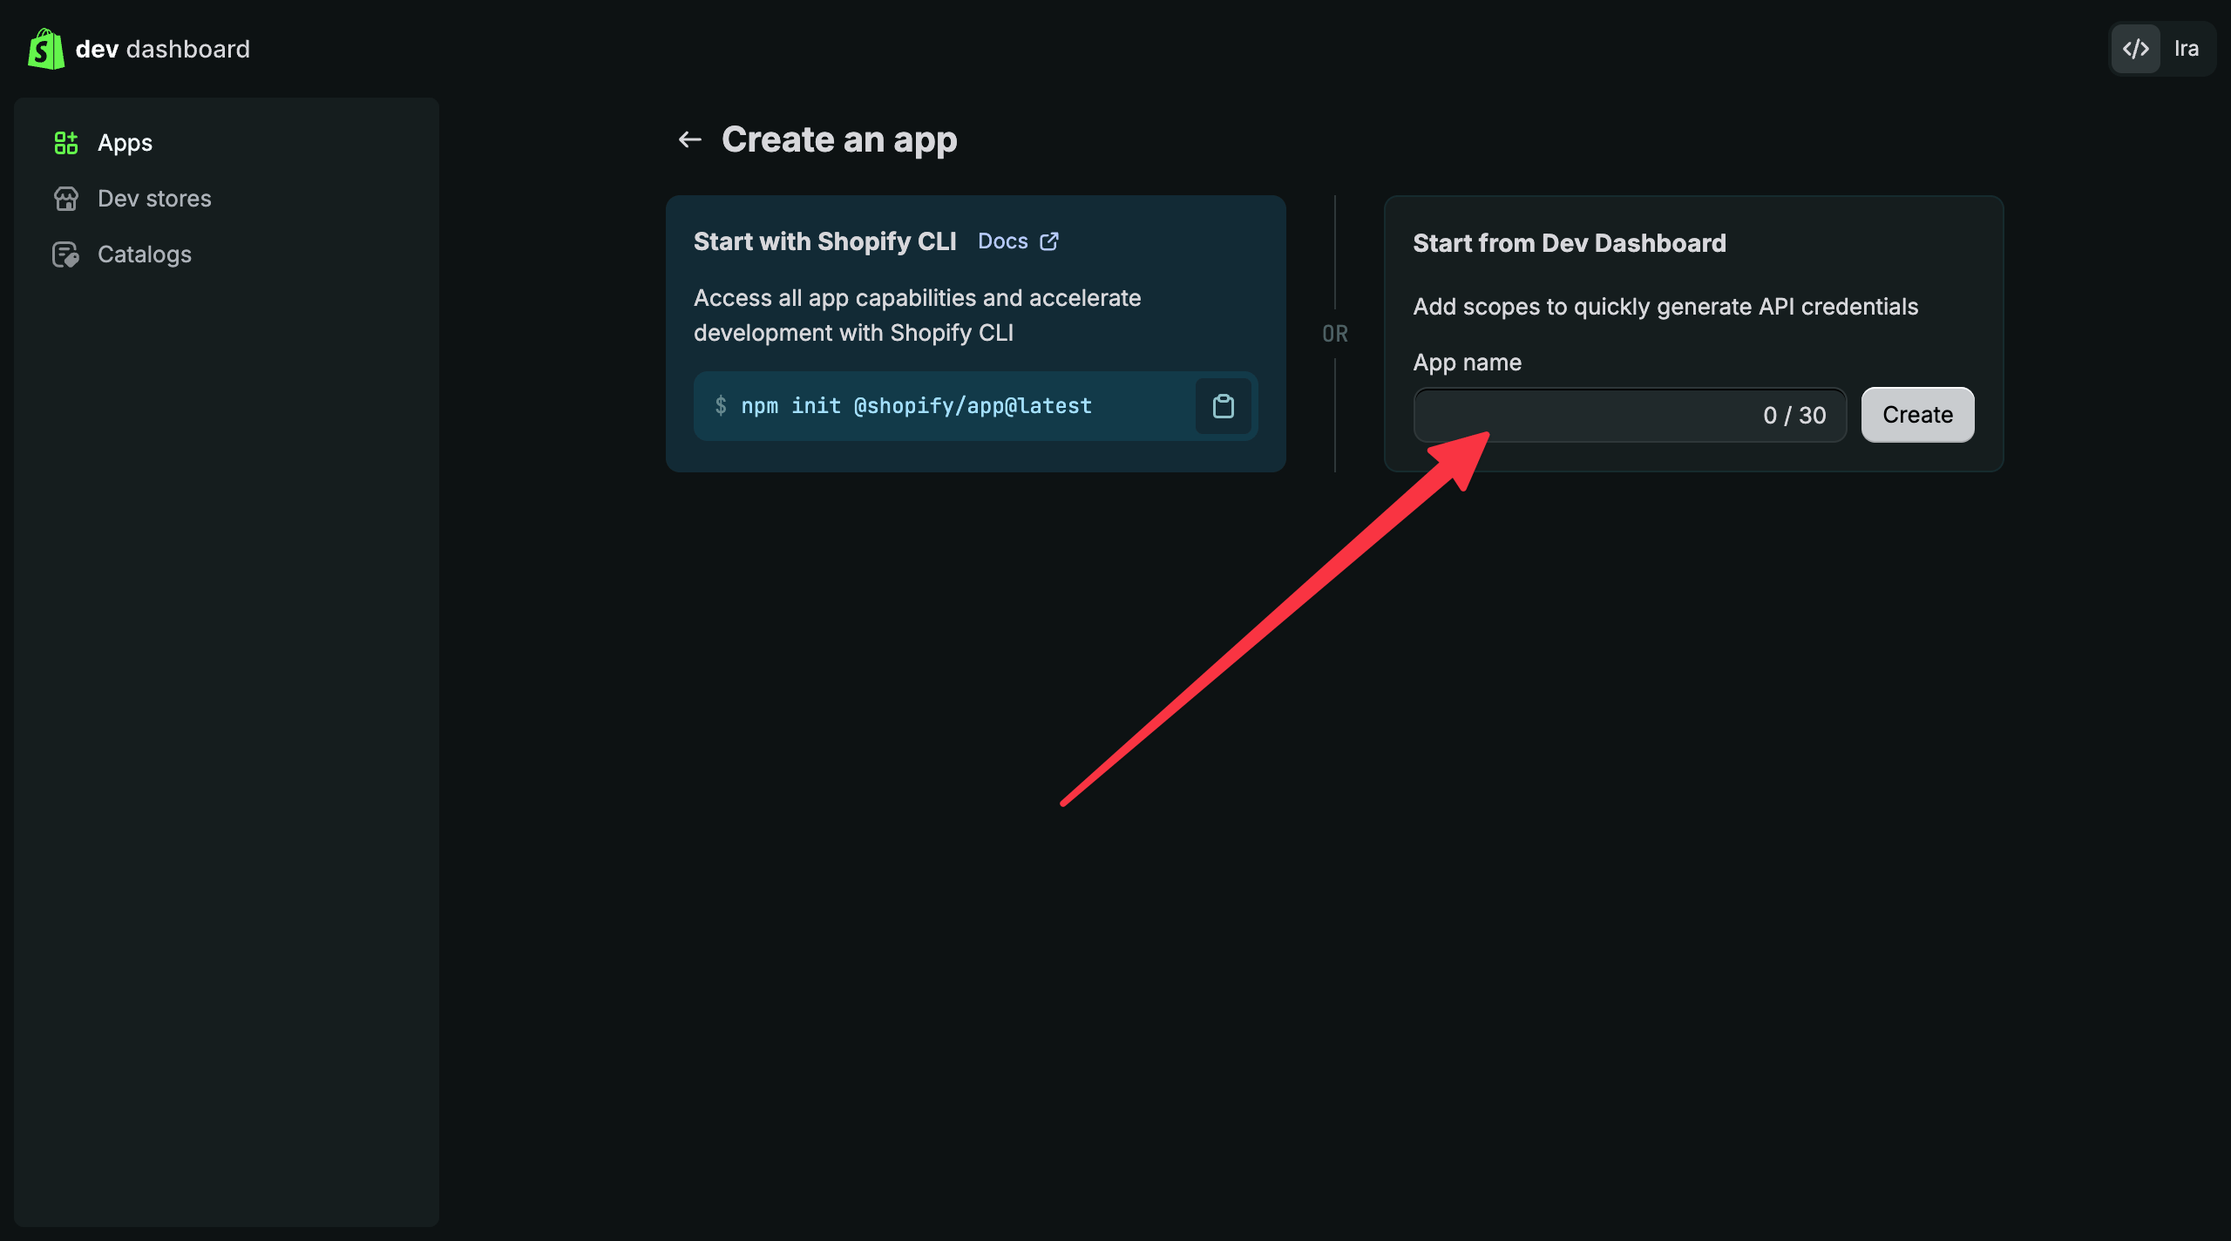Click the code brackets account icon
2231x1241 pixels.
point(2136,49)
